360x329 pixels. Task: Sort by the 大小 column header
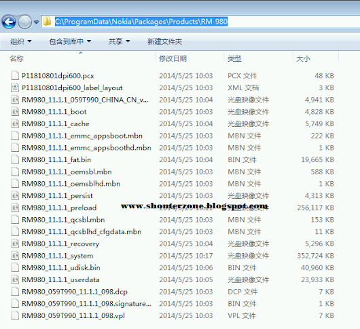coord(303,59)
